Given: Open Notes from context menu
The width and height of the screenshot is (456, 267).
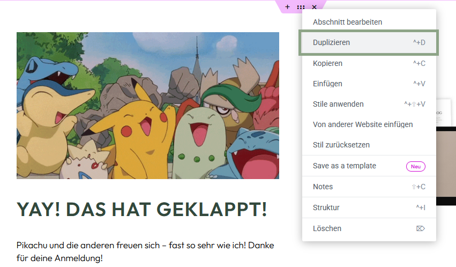Looking at the screenshot, I should click(369, 187).
